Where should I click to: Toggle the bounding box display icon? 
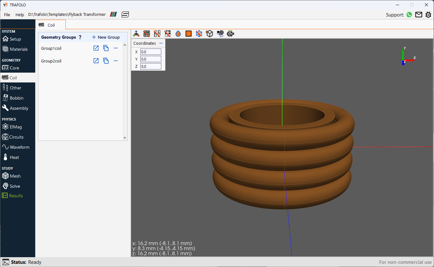(199, 33)
